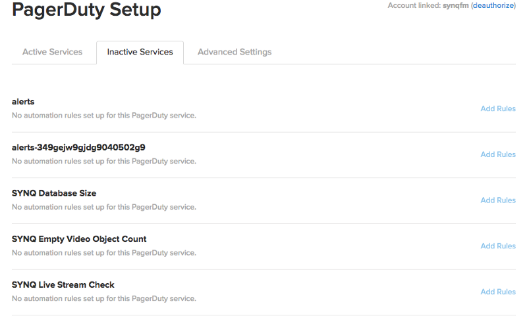Click the deauthorize account link
Image resolution: width=527 pixels, height=320 pixels.
point(493,5)
